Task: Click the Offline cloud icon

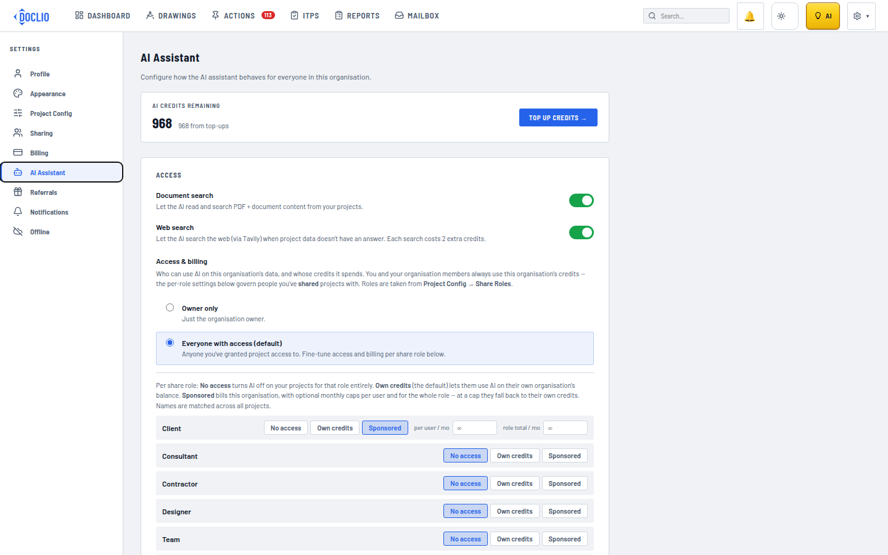Action: tap(18, 231)
